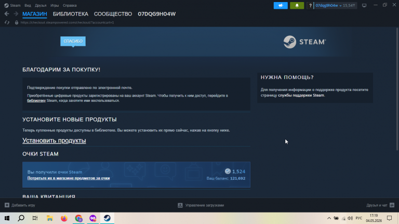Viewport: 399px width, 224px height.
Task: Click the Добавить игру button
Action: click(x=20, y=205)
